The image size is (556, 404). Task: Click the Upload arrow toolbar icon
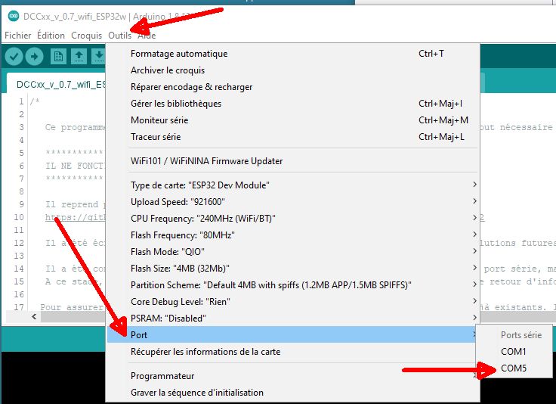pyautogui.click(x=35, y=57)
